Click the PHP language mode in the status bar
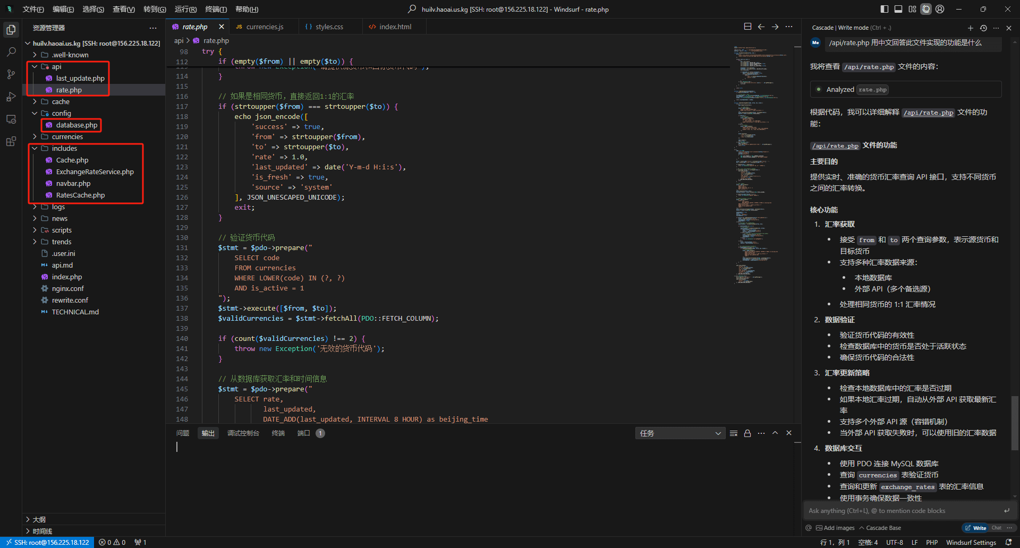Image resolution: width=1020 pixels, height=548 pixels. pos(932,542)
